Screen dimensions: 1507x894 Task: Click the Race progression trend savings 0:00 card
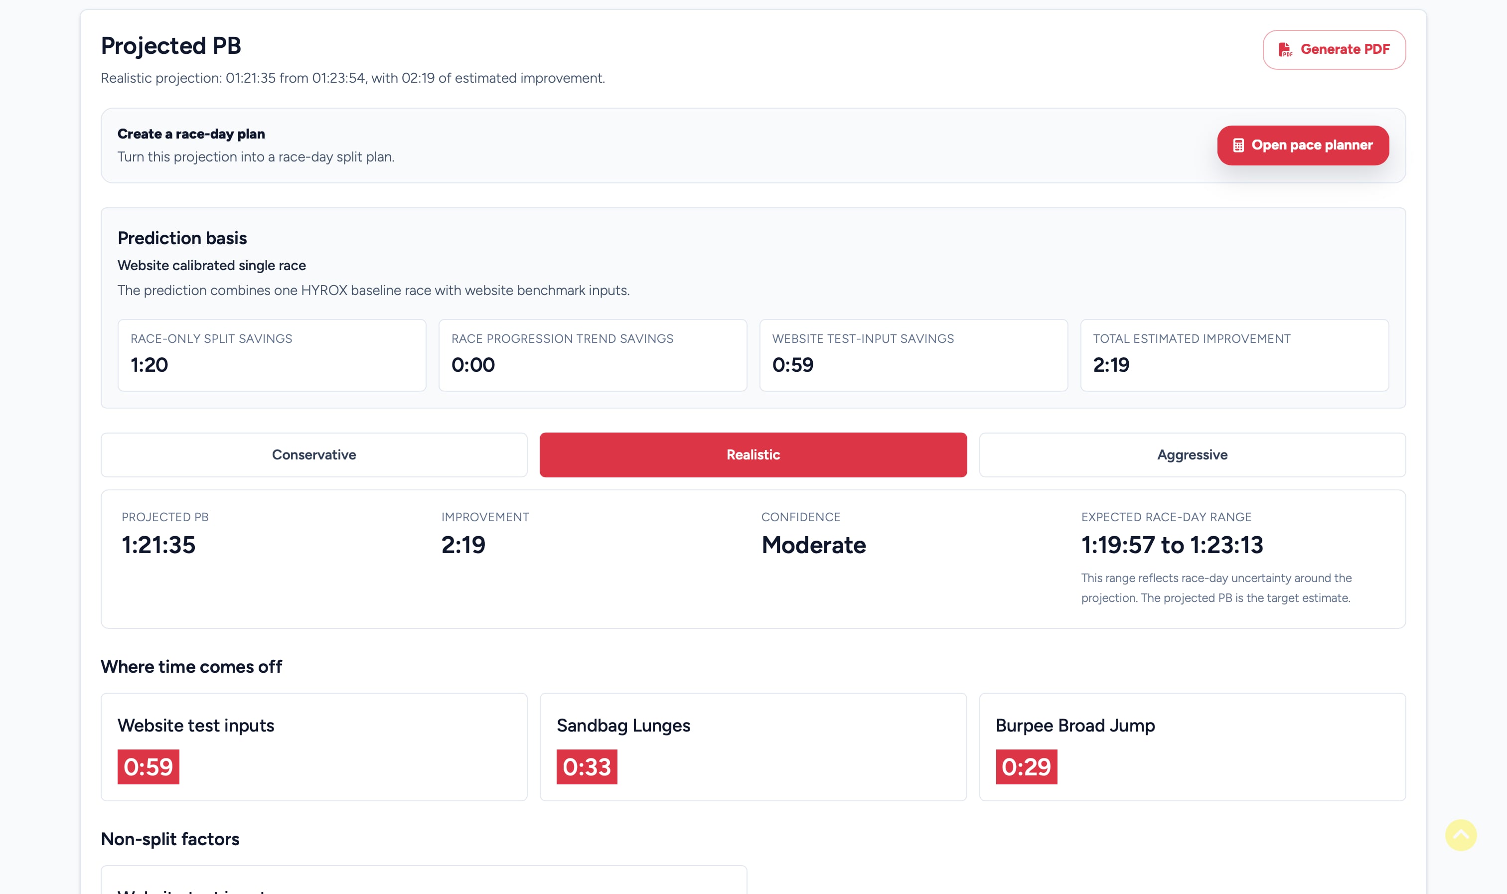coord(593,355)
